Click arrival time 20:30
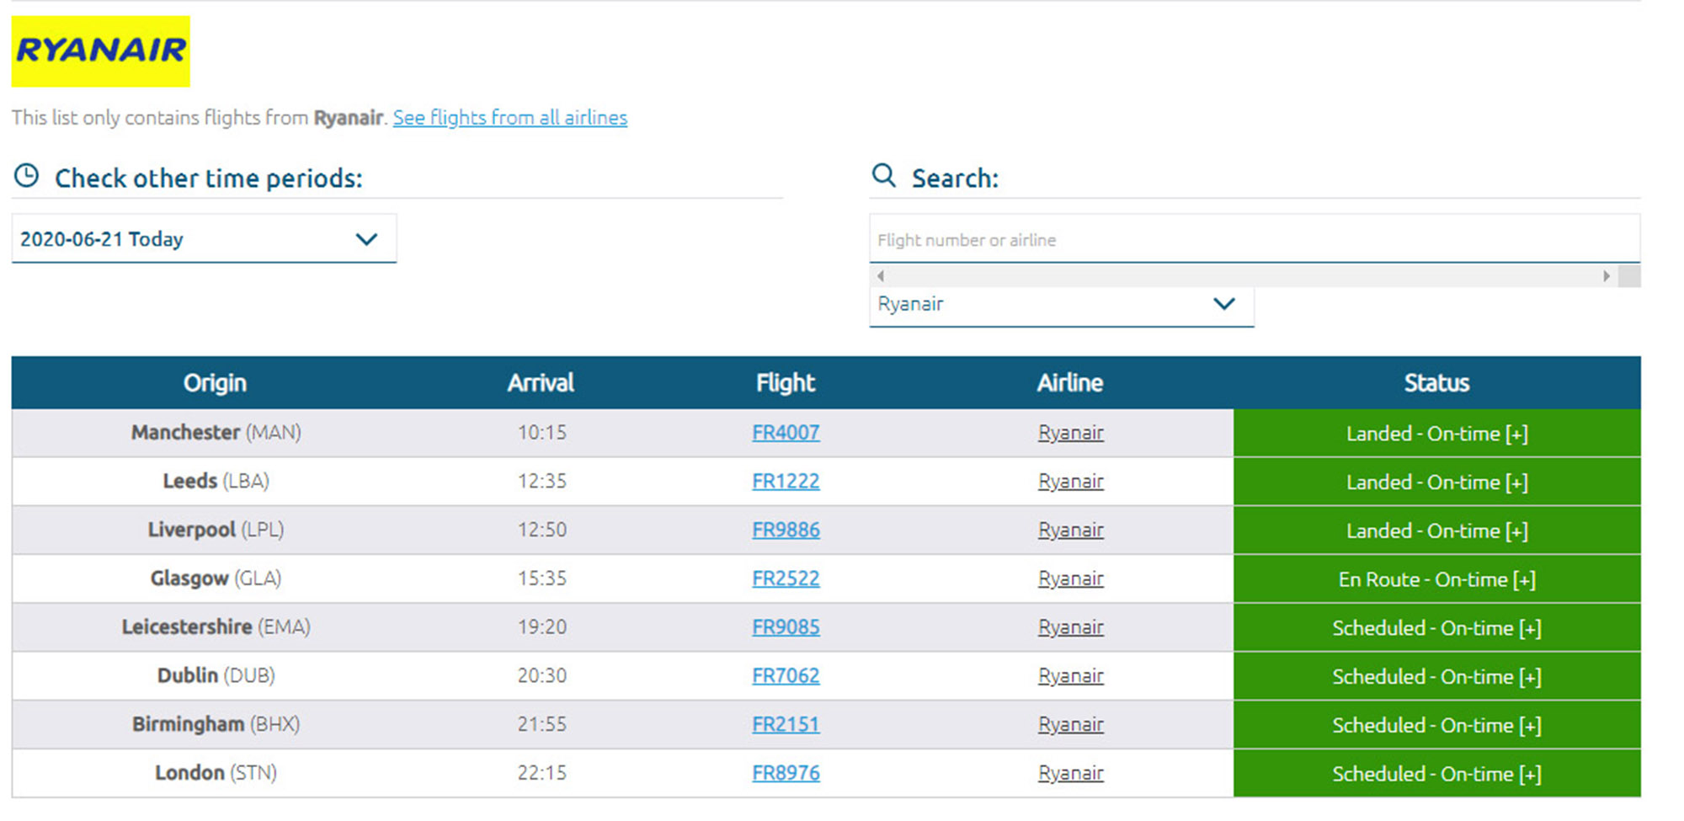 541,675
